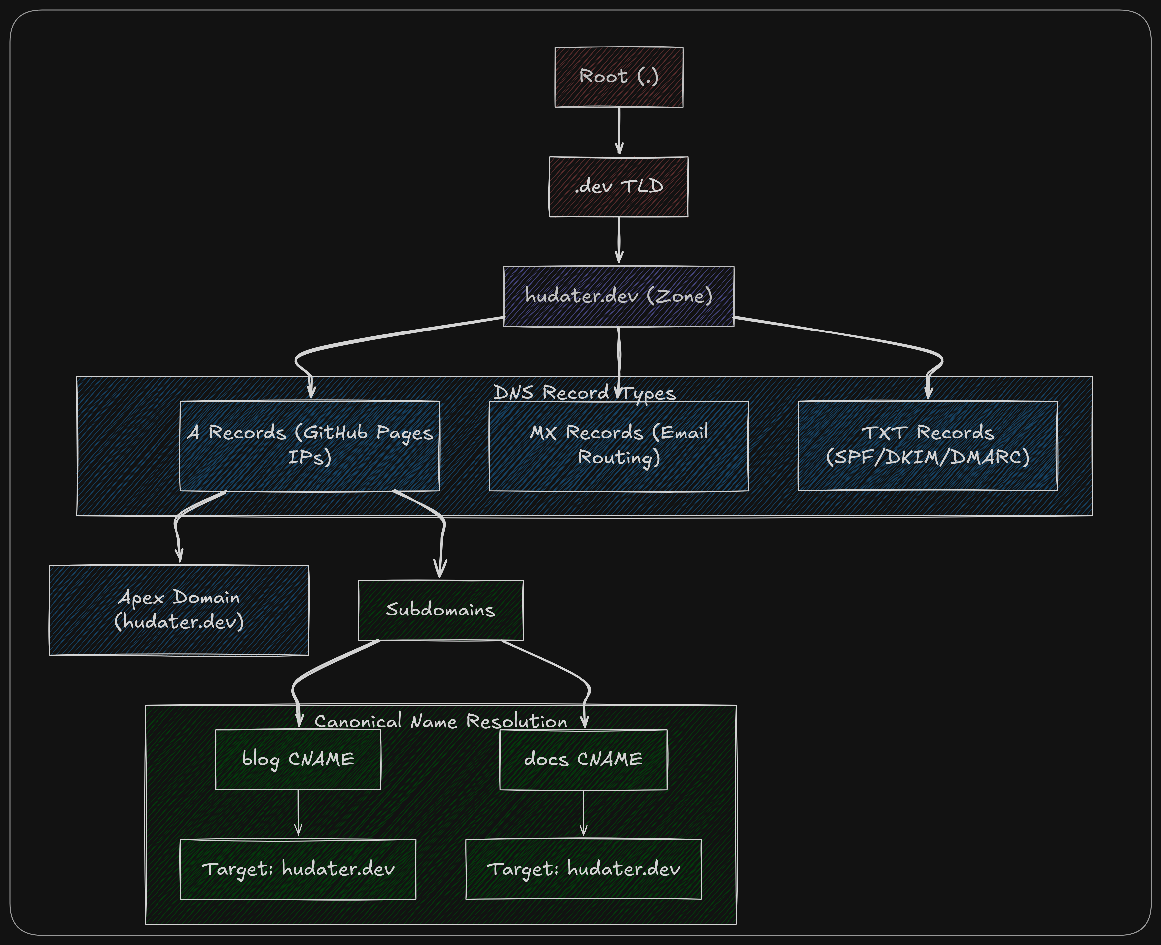Click the Root (.) node

pos(619,77)
